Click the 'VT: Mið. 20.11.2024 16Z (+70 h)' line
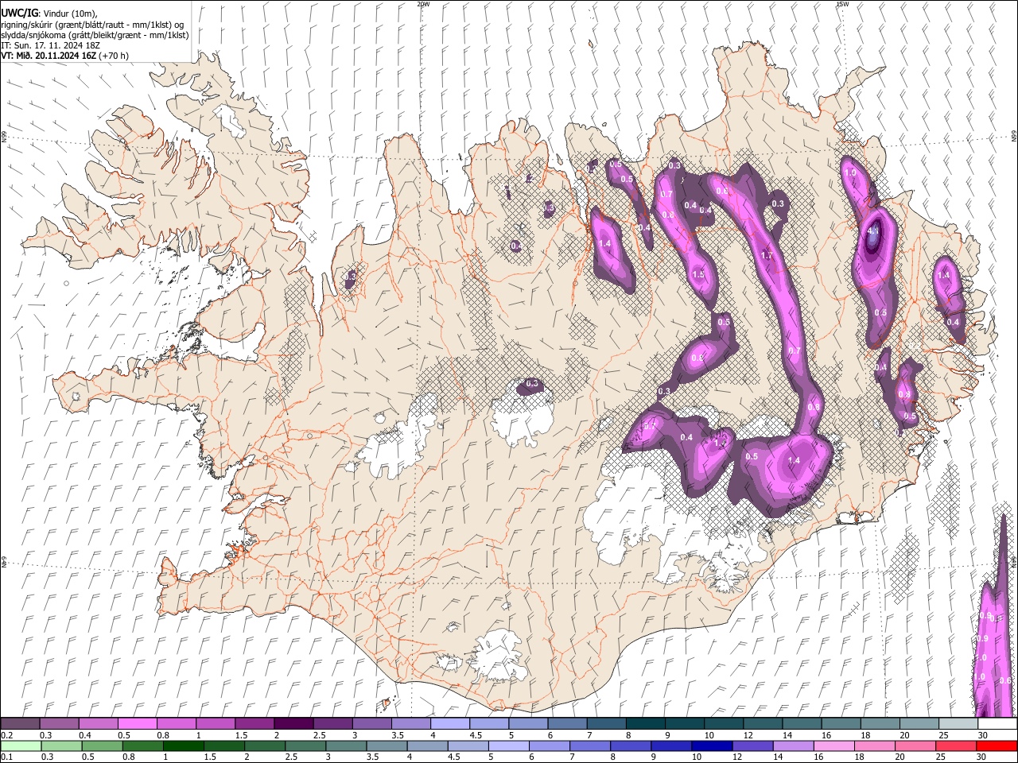This screenshot has height=763, width=1018. pyautogui.click(x=64, y=56)
